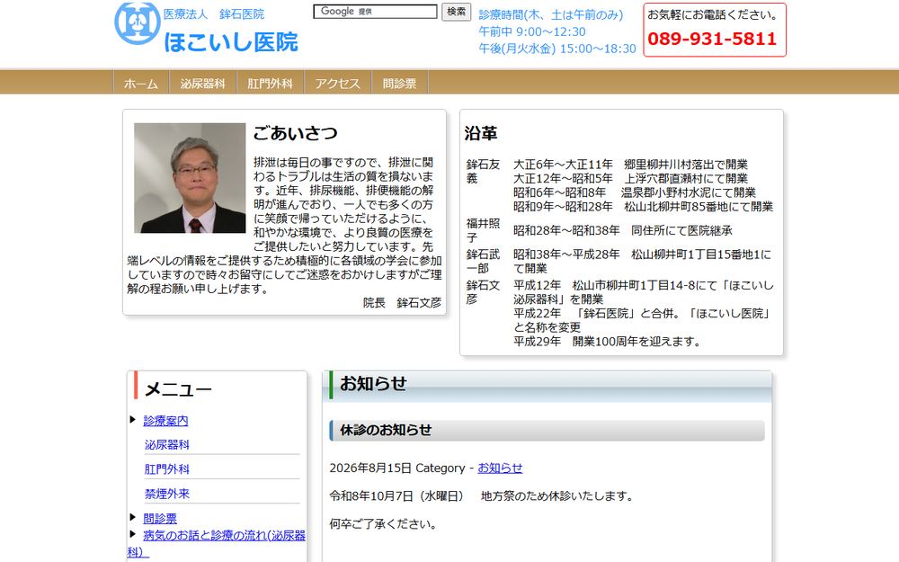Click the triangle bullet beside 病気のお話と診療の流れ
Image resolution: width=899 pixels, height=562 pixels.
[132, 534]
